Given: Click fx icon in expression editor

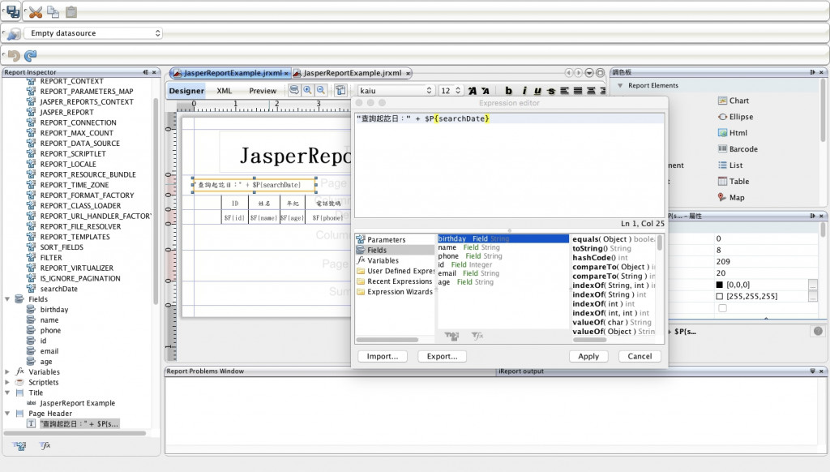Looking at the screenshot, I should [477, 335].
